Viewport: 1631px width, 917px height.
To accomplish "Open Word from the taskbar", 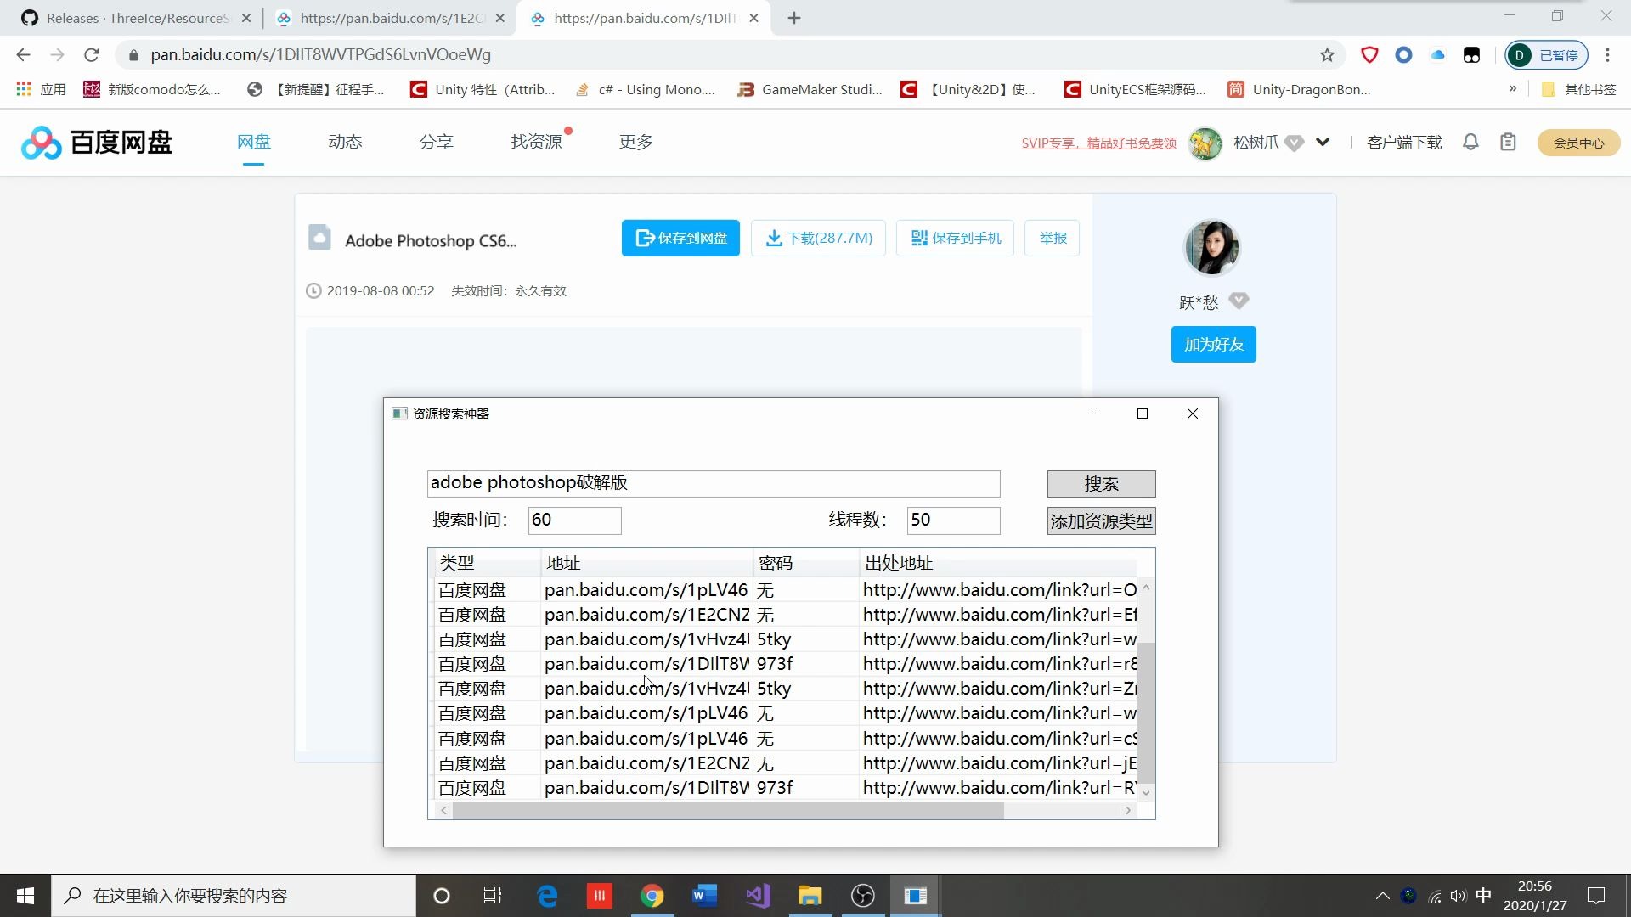I will click(704, 896).
